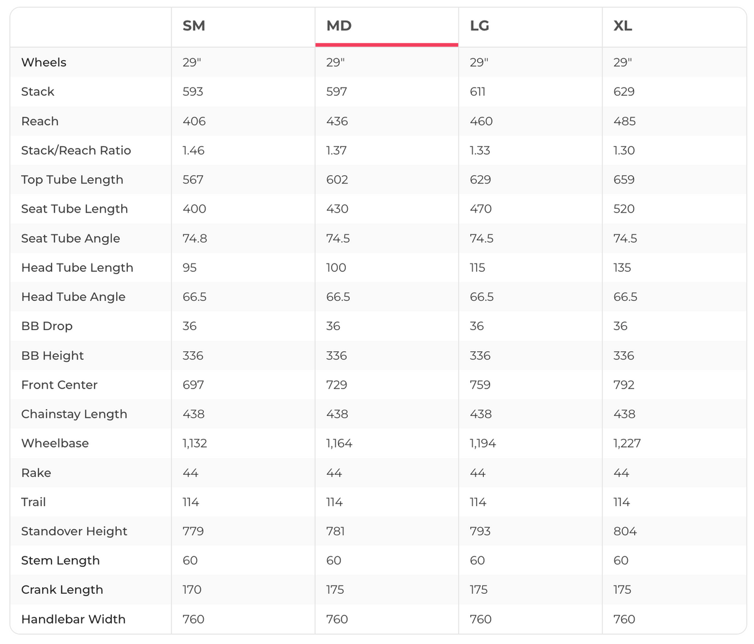The height and width of the screenshot is (644, 754).
Task: Select the XL size column header
Action: point(623,26)
